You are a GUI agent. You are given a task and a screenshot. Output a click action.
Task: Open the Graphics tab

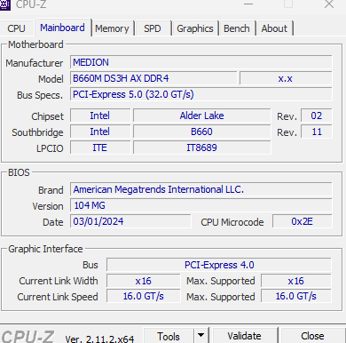195,28
